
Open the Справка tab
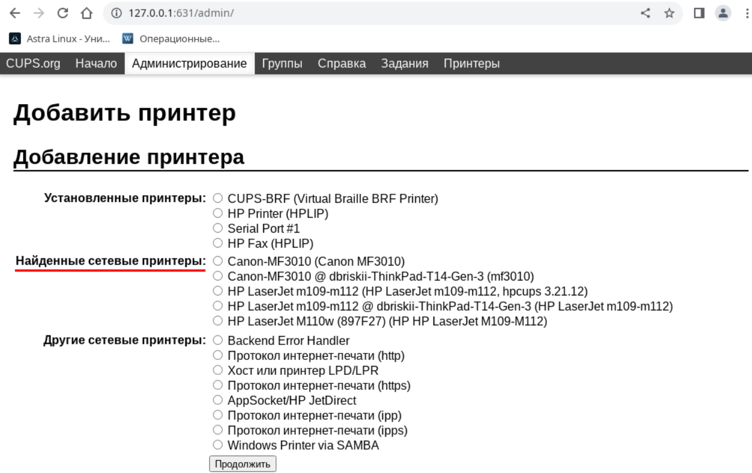coord(341,63)
